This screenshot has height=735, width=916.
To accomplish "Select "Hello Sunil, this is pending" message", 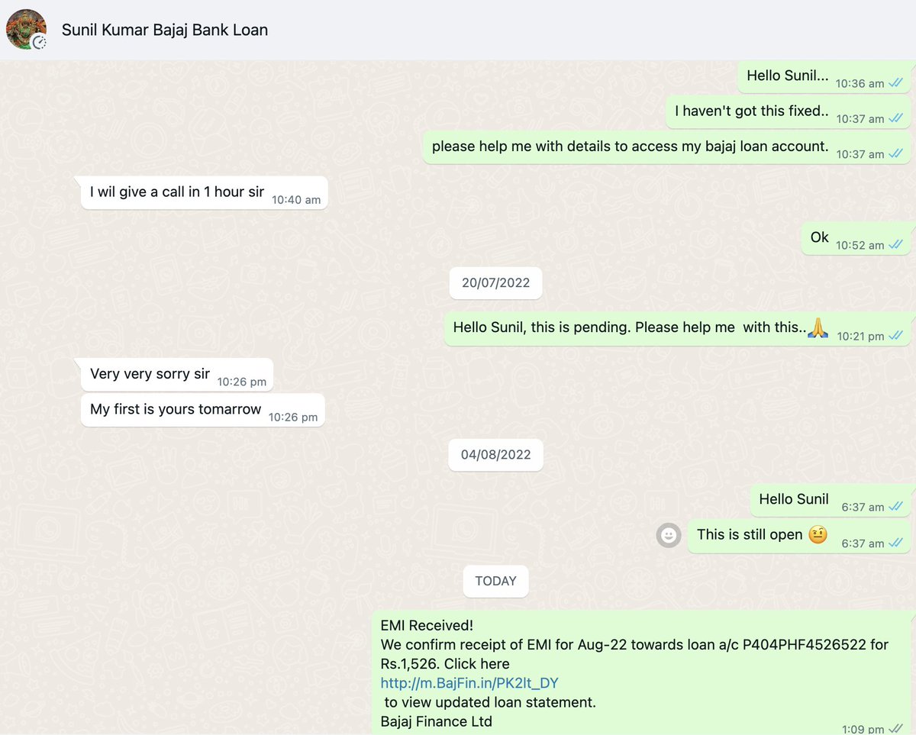I will tap(678, 328).
